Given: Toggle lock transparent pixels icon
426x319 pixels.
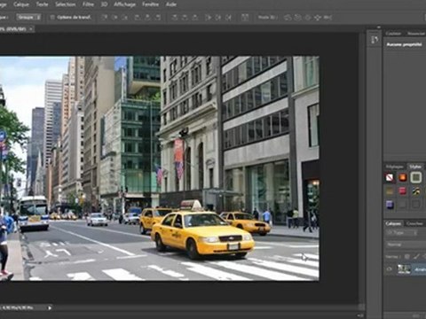Looking at the screenshot, I should [x=406, y=257].
